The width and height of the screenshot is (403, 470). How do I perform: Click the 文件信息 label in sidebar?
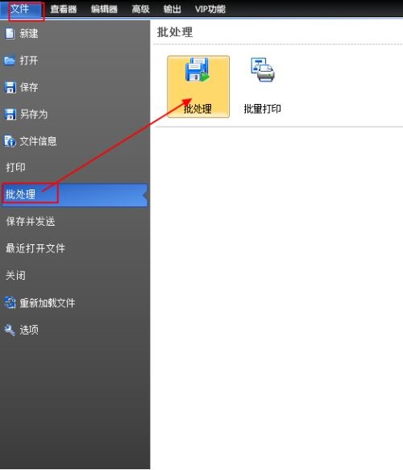click(38, 141)
